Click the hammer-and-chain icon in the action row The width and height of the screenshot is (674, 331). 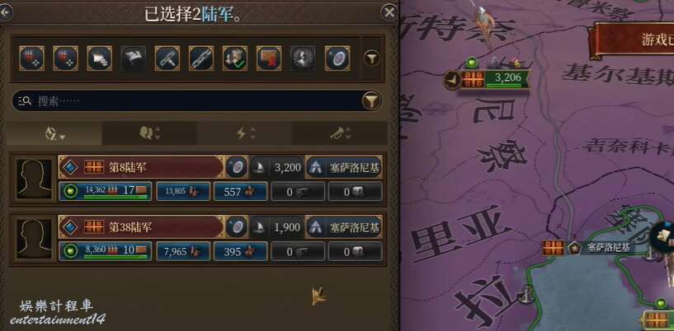[167, 58]
